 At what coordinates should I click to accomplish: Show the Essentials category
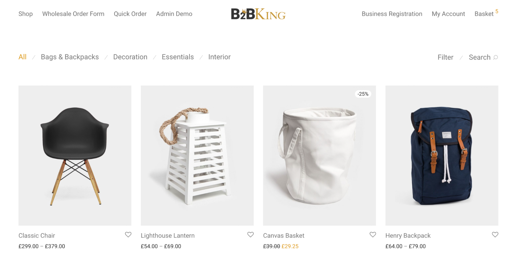(178, 57)
